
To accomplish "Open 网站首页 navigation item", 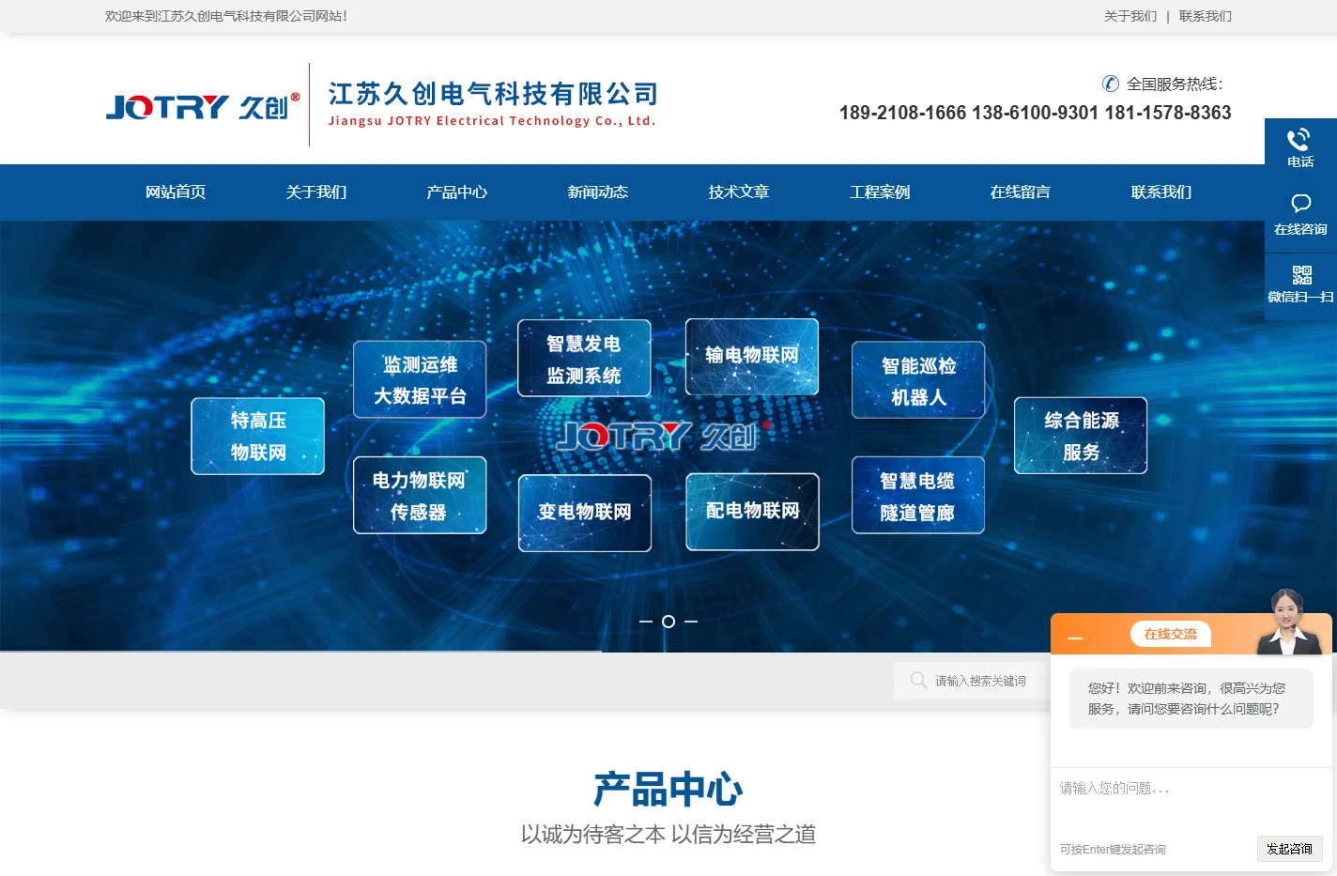I will point(176,192).
